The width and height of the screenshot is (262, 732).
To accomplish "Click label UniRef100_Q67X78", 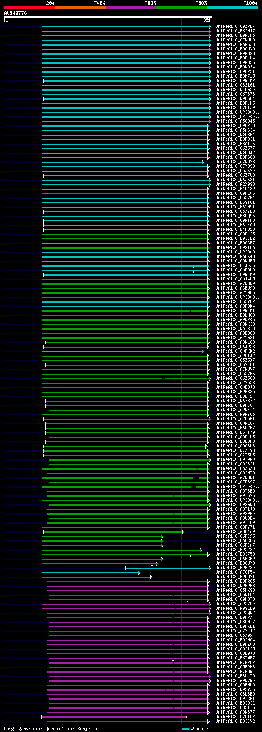I will tap(235, 328).
